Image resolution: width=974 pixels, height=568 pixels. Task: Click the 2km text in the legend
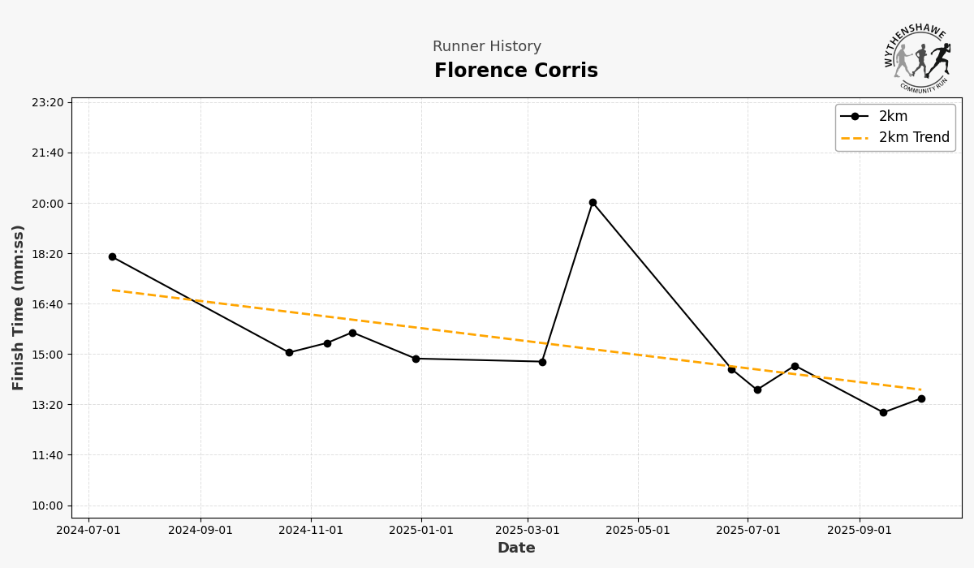[x=893, y=116]
